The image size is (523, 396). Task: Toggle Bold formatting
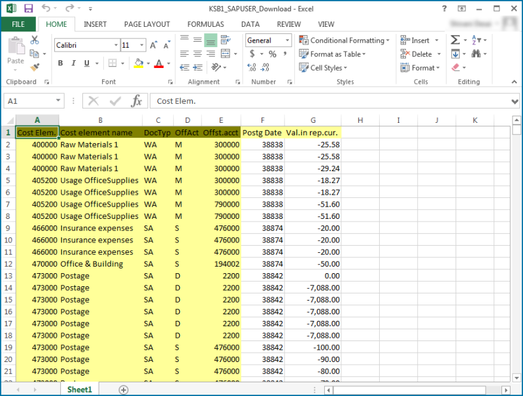(60, 63)
